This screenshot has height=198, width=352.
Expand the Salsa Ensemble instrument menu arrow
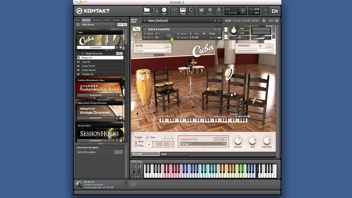point(145,29)
